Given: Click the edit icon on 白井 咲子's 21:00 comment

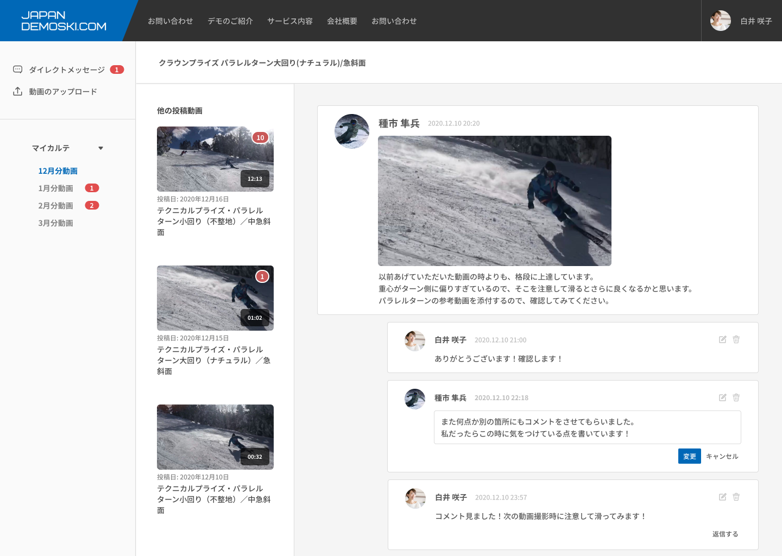Looking at the screenshot, I should pyautogui.click(x=722, y=339).
